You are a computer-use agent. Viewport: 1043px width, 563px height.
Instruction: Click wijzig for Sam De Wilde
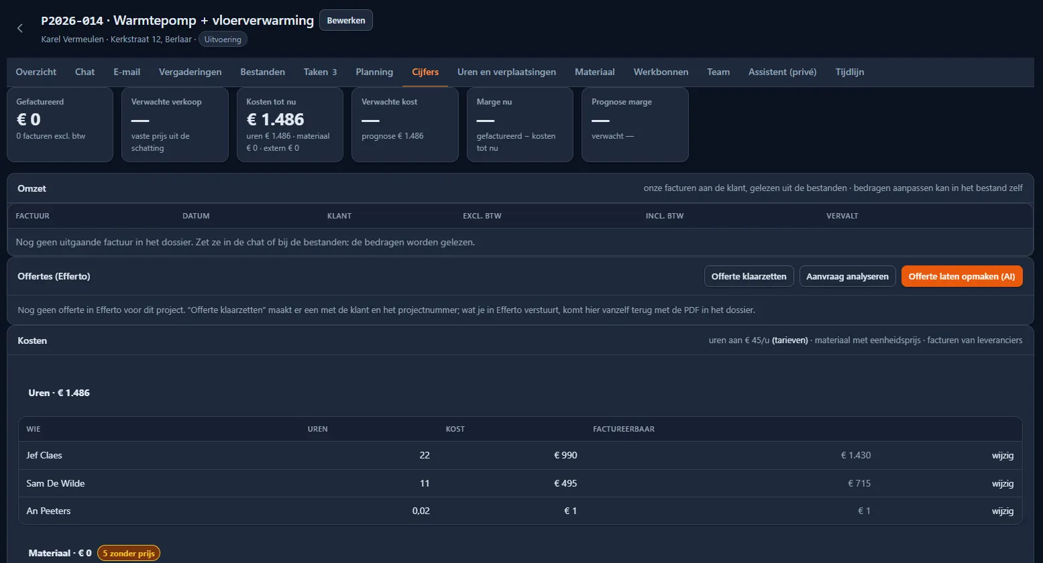pyautogui.click(x=1003, y=483)
